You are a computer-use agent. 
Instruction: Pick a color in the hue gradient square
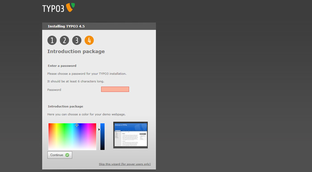pos(72,136)
